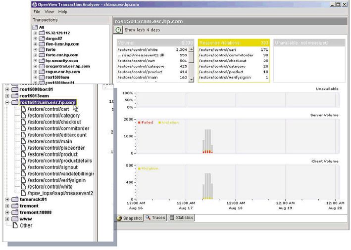351x250 pixels.
Task: Switch to the Traces tab
Action: pyautogui.click(x=155, y=217)
